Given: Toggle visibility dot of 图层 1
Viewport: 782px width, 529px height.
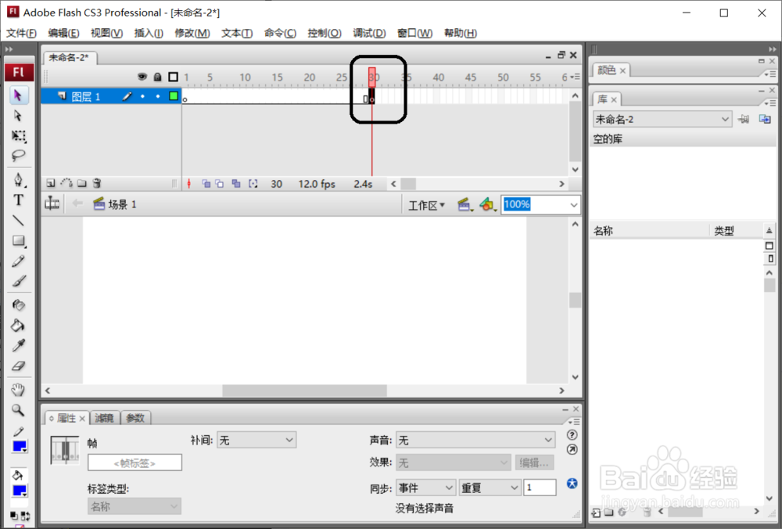Looking at the screenshot, I should pyautogui.click(x=142, y=96).
